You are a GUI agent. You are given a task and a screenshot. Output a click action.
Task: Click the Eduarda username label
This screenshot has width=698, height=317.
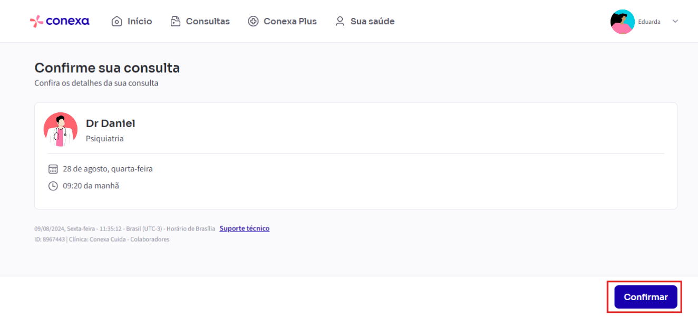(x=649, y=22)
